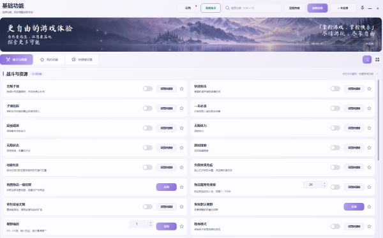
Task: Enable Q键传送 switch
Action: (147, 167)
